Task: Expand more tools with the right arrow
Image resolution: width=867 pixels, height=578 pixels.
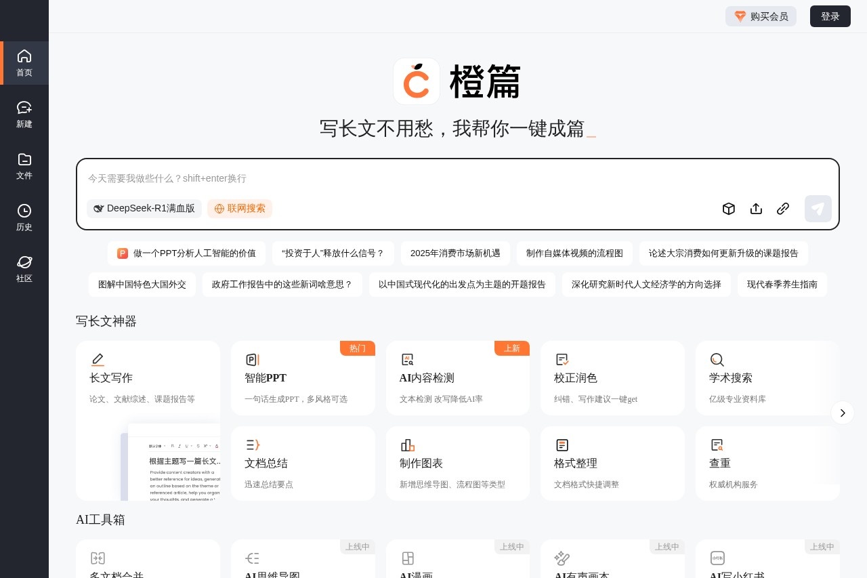Action: pos(843,413)
